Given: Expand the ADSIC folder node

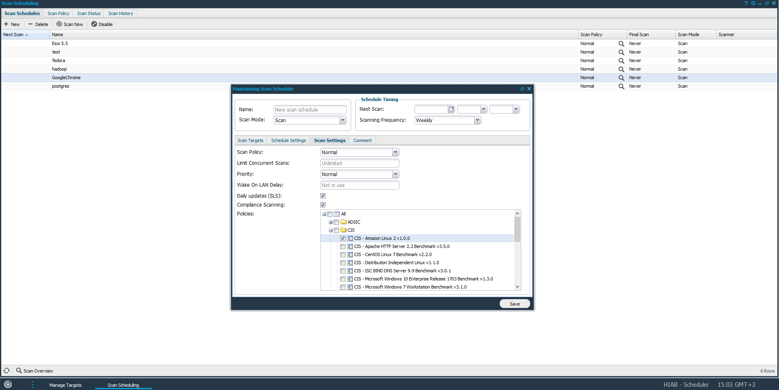Looking at the screenshot, I should pyautogui.click(x=330, y=222).
